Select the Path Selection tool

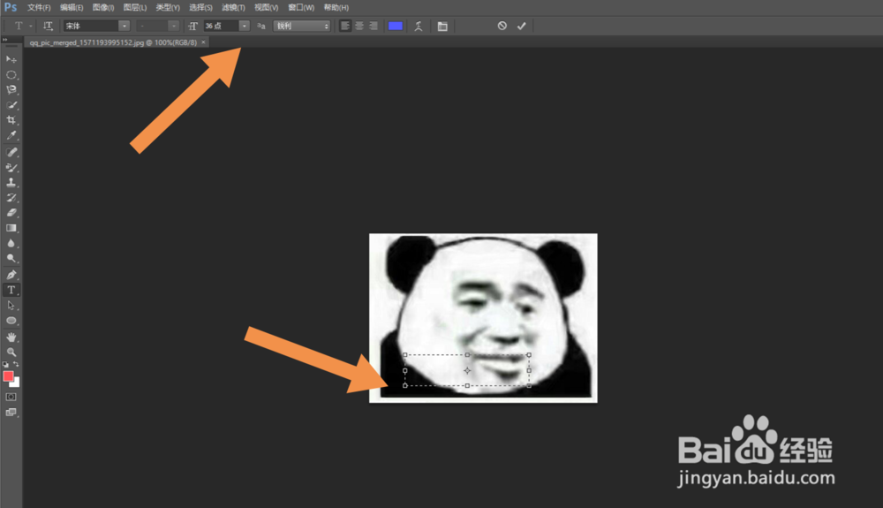point(11,306)
